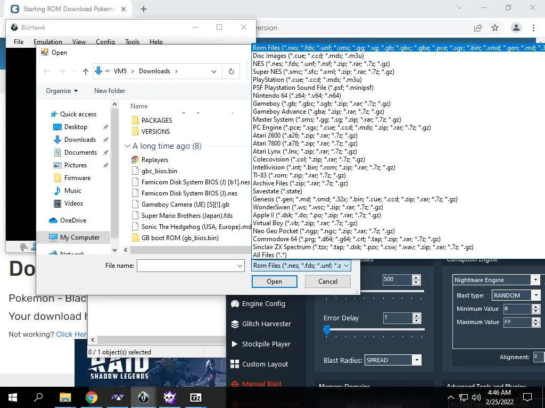Select Documents in navigation pane

(x=80, y=152)
